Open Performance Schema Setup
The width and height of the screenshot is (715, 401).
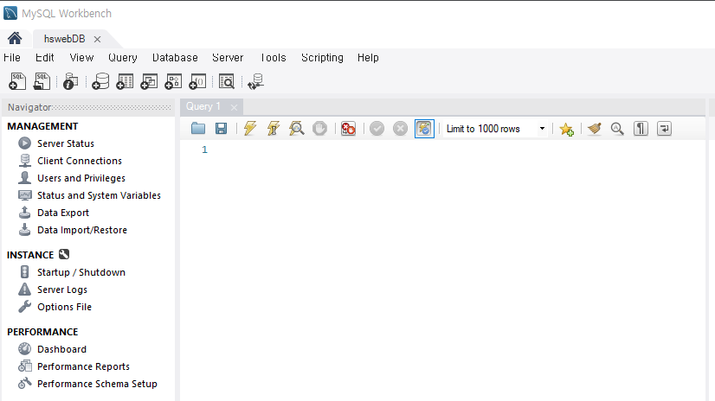97,384
